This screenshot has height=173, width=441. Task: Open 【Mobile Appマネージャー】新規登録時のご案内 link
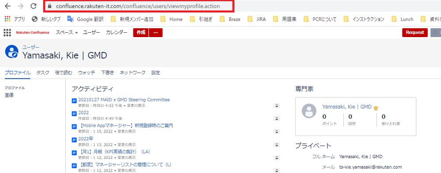125,125
